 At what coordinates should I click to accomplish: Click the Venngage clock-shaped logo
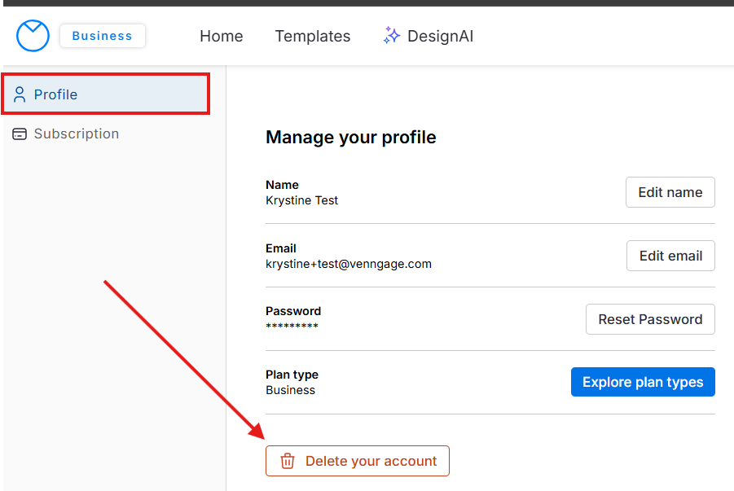tap(33, 36)
